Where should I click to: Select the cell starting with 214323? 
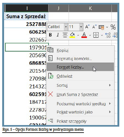click(25, 86)
